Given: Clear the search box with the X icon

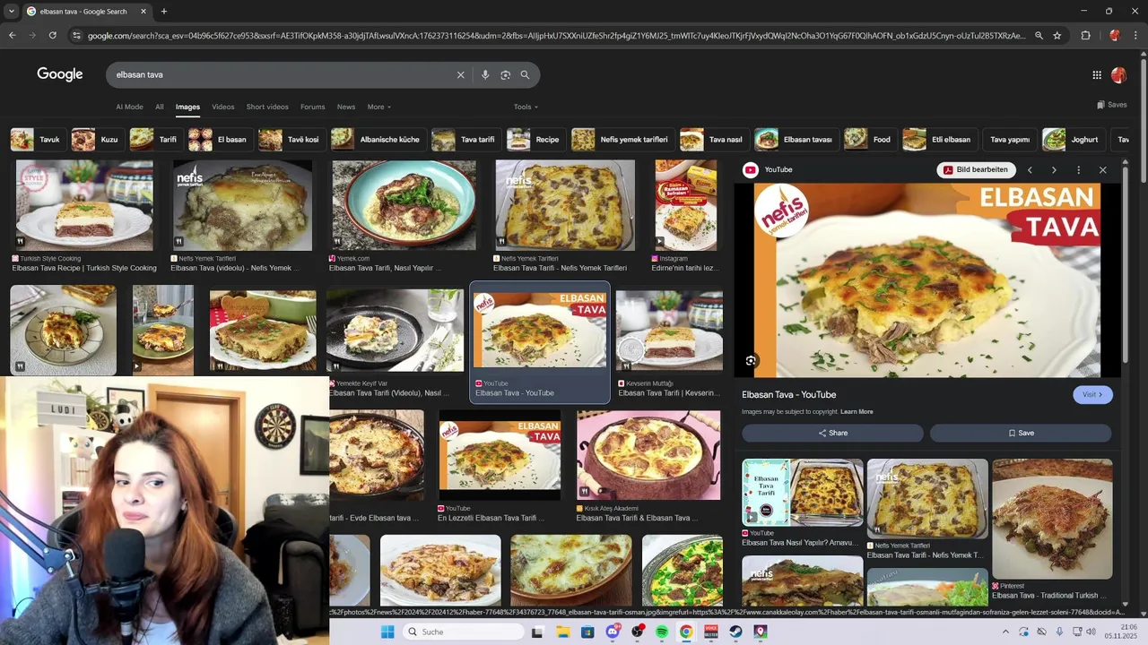Looking at the screenshot, I should (x=461, y=75).
